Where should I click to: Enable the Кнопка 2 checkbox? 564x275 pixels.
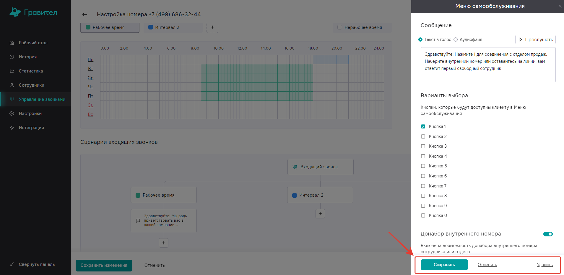pyautogui.click(x=423, y=136)
